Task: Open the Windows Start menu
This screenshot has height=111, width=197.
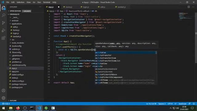Action: (x=3, y=108)
